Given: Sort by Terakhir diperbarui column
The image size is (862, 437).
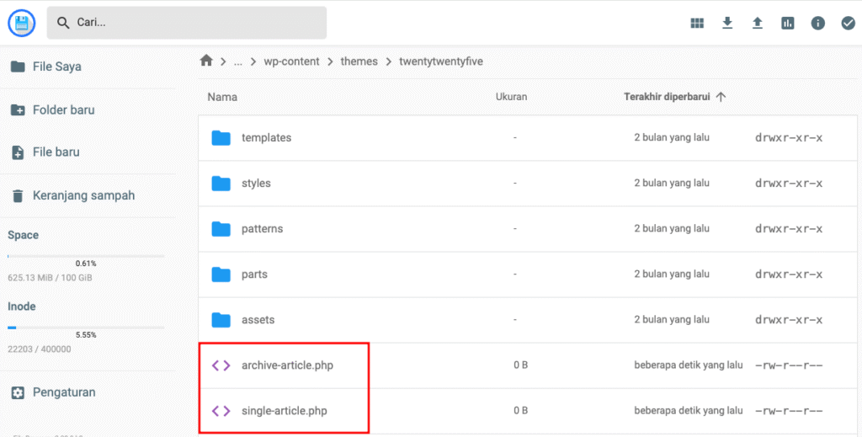Looking at the screenshot, I should click(667, 97).
